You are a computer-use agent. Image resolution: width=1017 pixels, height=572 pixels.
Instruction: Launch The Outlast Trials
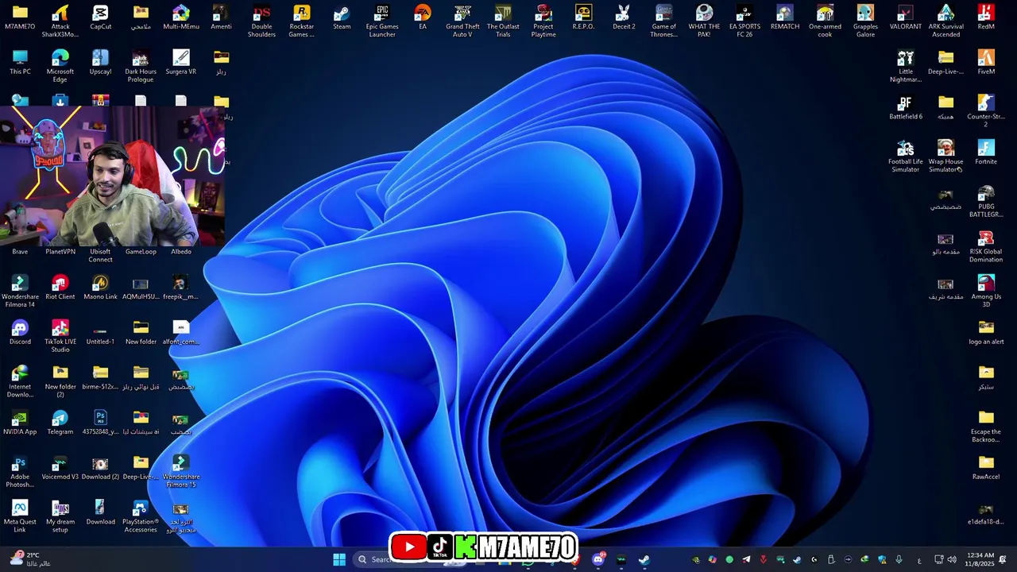click(x=503, y=21)
